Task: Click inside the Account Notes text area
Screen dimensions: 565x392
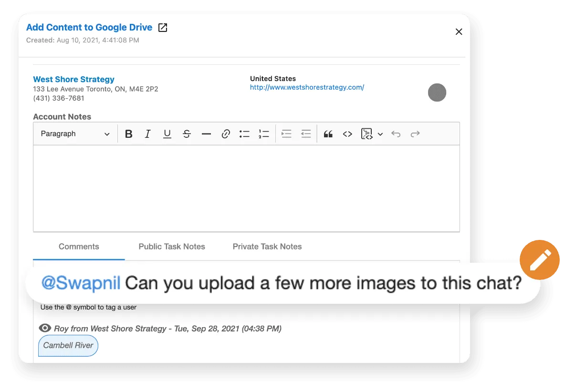Action: click(246, 188)
